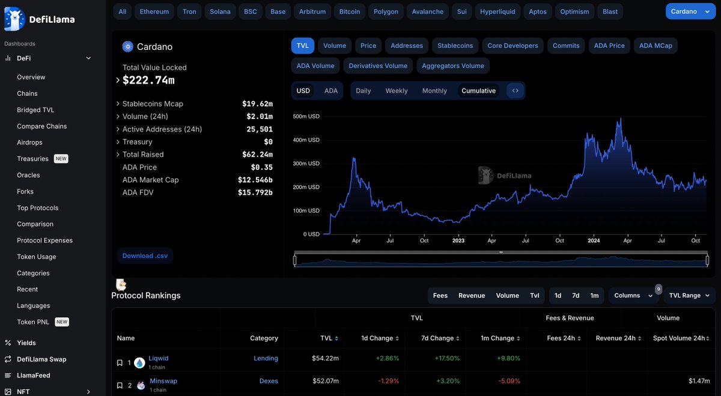Viewport: 721px width, 396px height.
Task: Toggle the TVL chart metric
Action: (x=303, y=46)
